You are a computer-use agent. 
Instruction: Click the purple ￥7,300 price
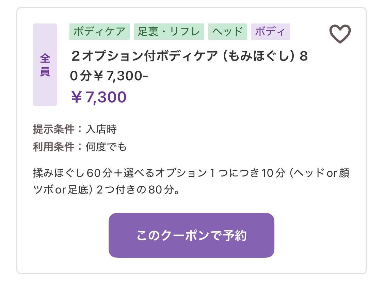coord(99,97)
